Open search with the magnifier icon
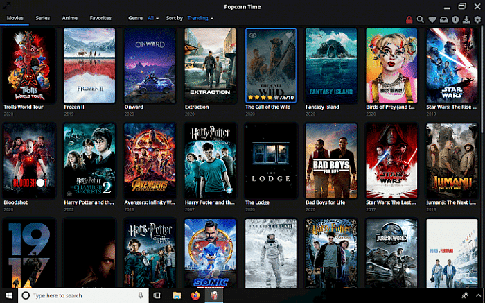The width and height of the screenshot is (485, 303). click(x=420, y=20)
